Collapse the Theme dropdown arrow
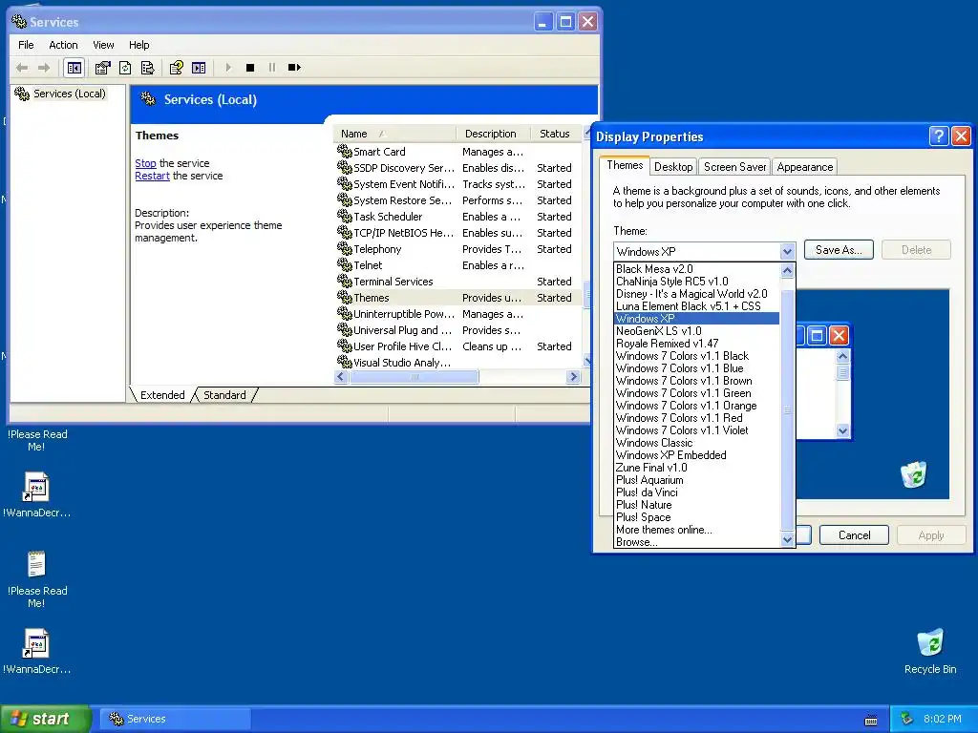The image size is (978, 733). coord(787,252)
